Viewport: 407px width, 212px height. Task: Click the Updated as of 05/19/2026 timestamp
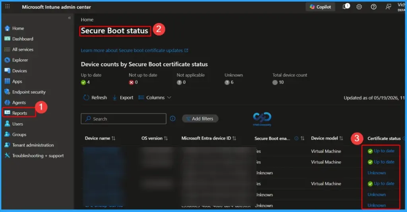click(374, 98)
